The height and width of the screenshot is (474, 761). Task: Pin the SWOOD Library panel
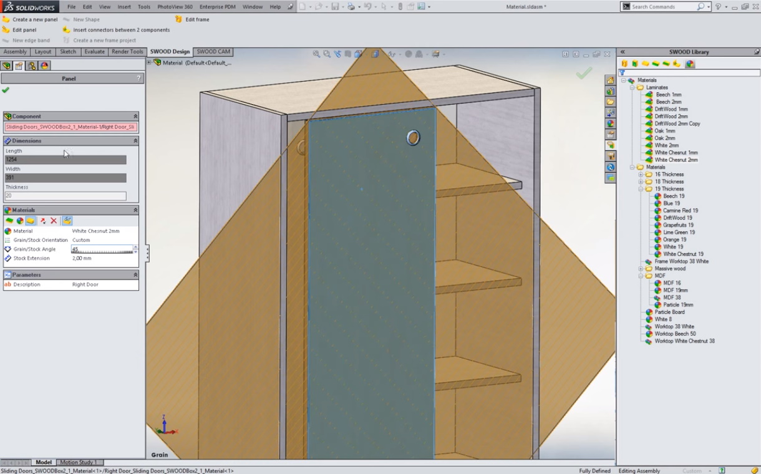click(x=757, y=52)
